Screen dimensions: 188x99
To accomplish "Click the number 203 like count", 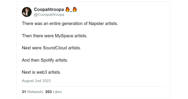I will [x=49, y=92].
